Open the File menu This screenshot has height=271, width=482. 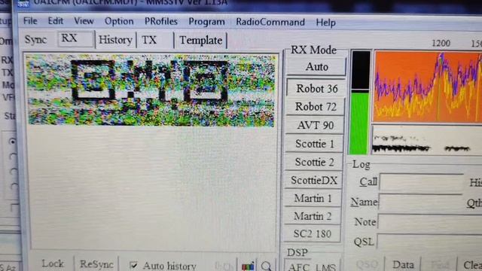(30, 21)
